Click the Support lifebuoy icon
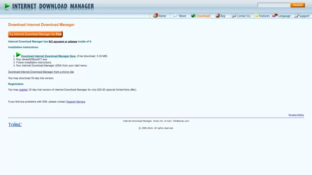The width and height of the screenshot is (312, 175). (296, 16)
